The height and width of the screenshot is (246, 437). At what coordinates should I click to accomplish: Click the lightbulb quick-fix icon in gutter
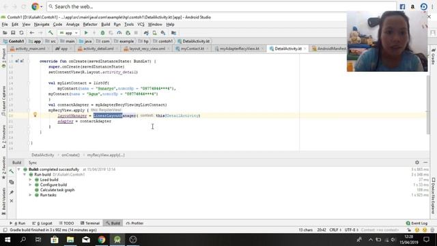[x=35, y=114]
